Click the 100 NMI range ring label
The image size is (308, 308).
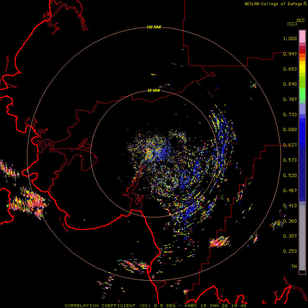click(x=154, y=27)
